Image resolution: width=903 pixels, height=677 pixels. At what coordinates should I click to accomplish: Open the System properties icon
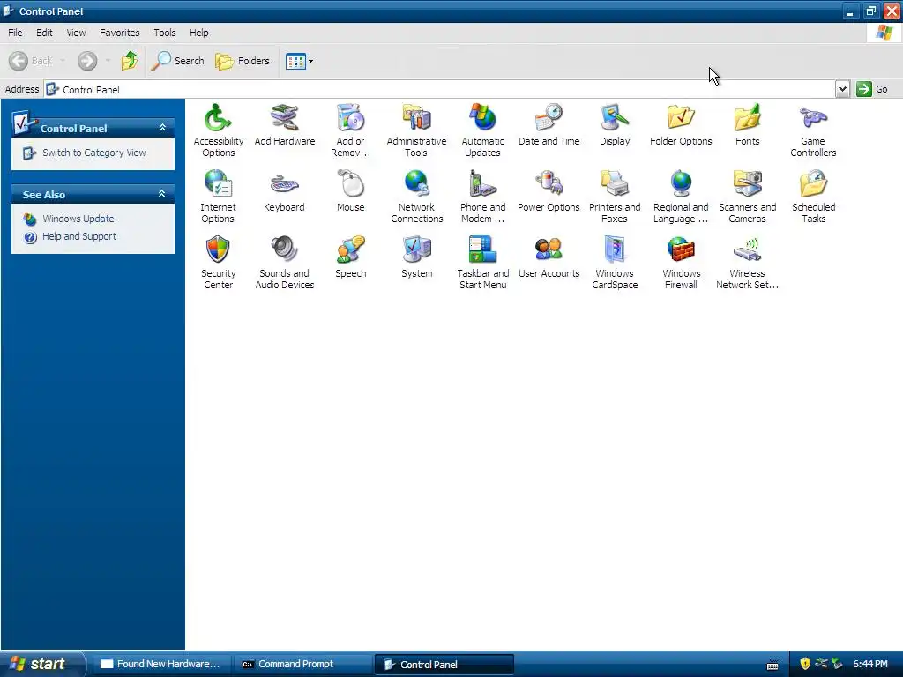pos(416,249)
